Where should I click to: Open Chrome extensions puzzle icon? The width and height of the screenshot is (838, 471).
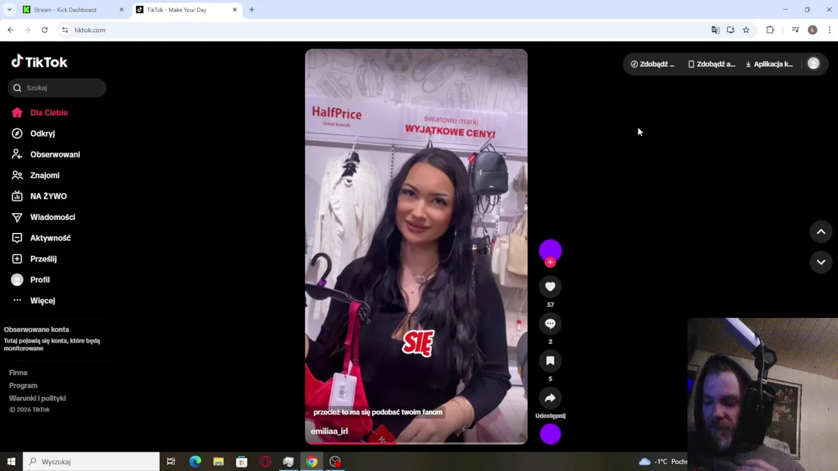click(770, 30)
